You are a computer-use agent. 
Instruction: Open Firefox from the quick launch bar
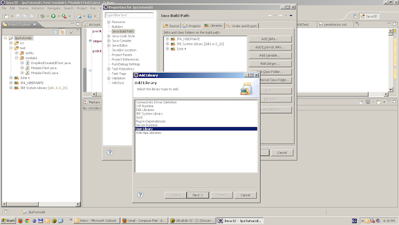tap(21, 221)
